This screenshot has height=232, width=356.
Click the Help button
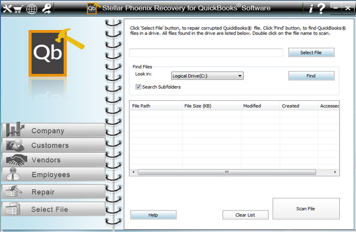[153, 215]
